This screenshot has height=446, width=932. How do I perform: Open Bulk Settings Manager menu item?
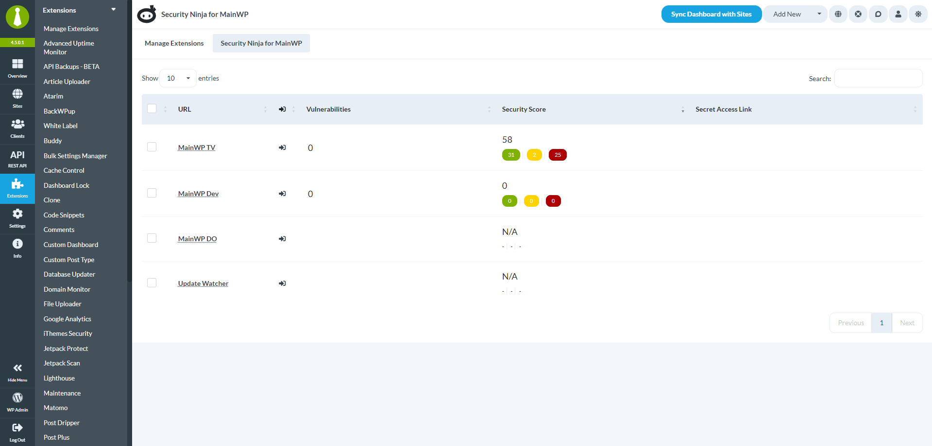(75, 156)
